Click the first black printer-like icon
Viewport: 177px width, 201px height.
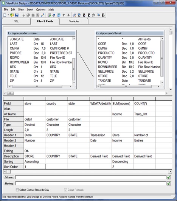[x=84, y=15]
